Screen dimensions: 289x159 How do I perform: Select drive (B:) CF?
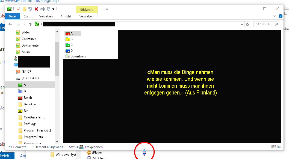(x=26, y=72)
